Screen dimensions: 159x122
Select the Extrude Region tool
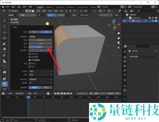pos(4,73)
